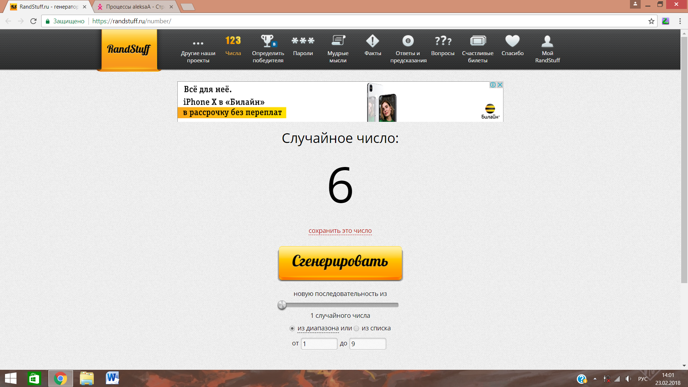Open the Мудрые мысли scroll icon
Viewport: 688px width, 387px height.
click(338, 41)
